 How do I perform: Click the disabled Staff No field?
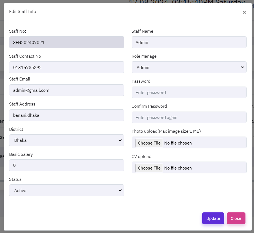coord(66,42)
